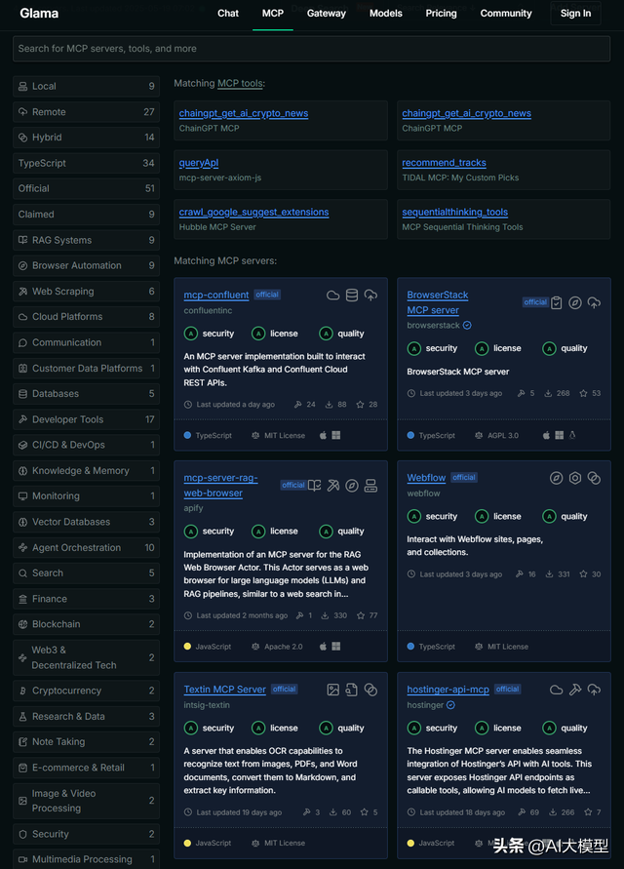Click the cloud icon on hostinger-api-mcp card
This screenshot has width=624, height=869.
pos(557,690)
